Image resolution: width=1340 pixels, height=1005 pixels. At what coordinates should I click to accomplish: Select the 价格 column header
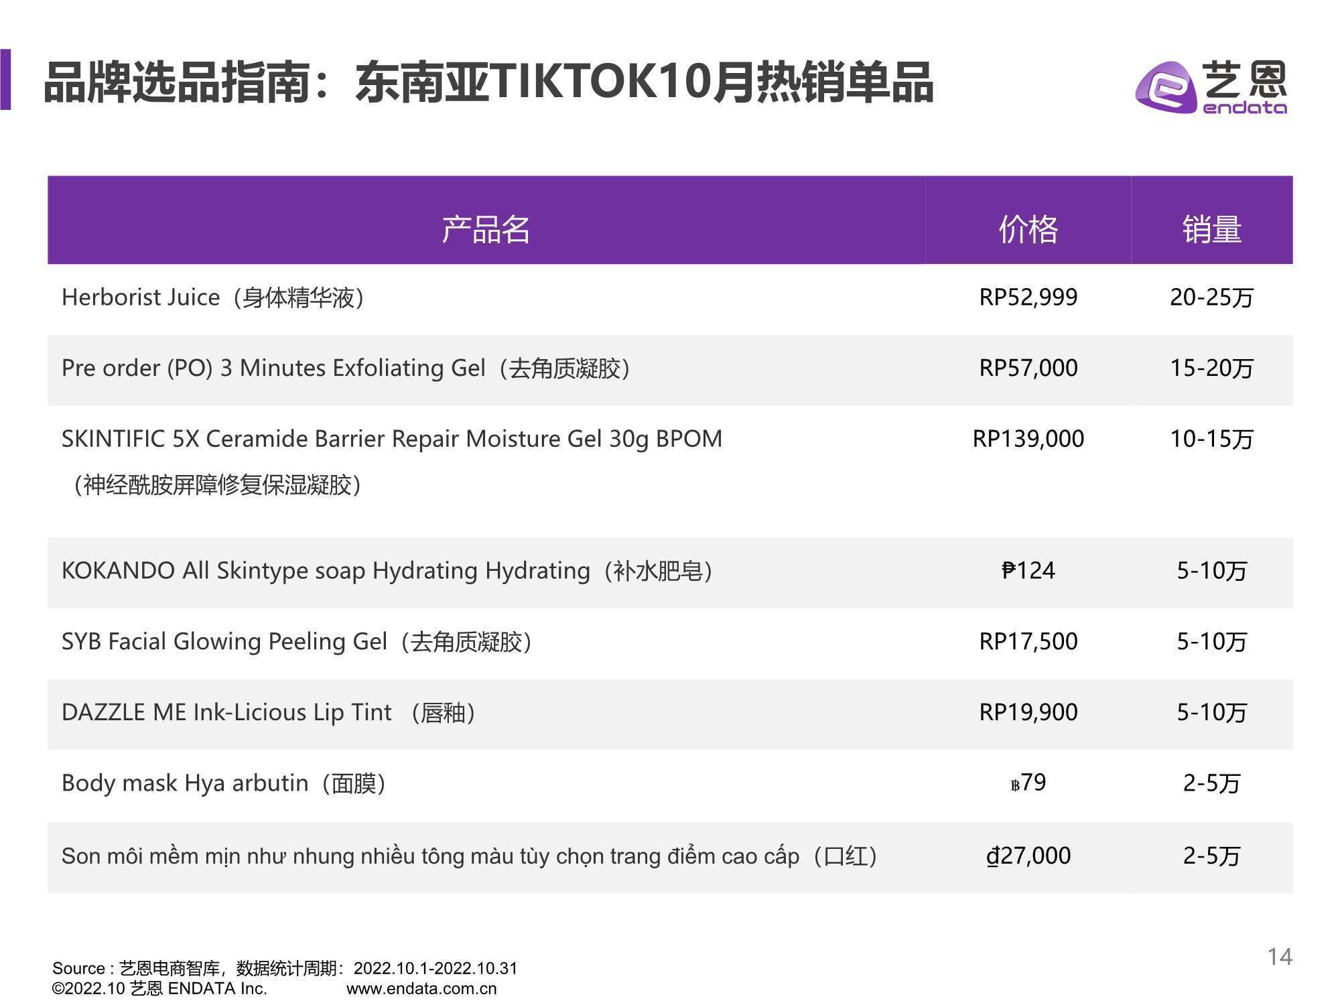(1028, 220)
